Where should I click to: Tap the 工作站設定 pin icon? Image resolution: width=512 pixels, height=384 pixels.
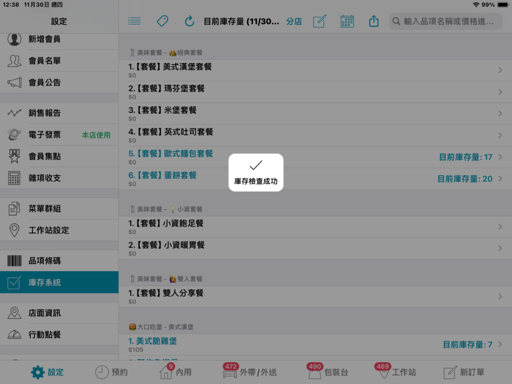[14, 230]
